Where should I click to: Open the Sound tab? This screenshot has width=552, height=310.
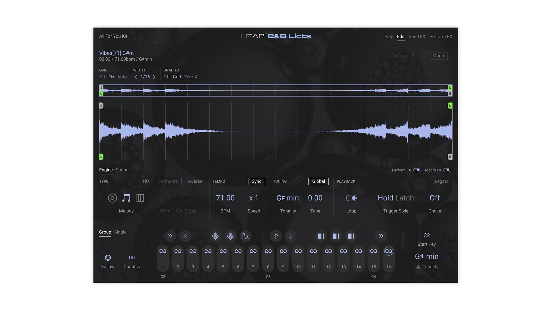tap(122, 170)
